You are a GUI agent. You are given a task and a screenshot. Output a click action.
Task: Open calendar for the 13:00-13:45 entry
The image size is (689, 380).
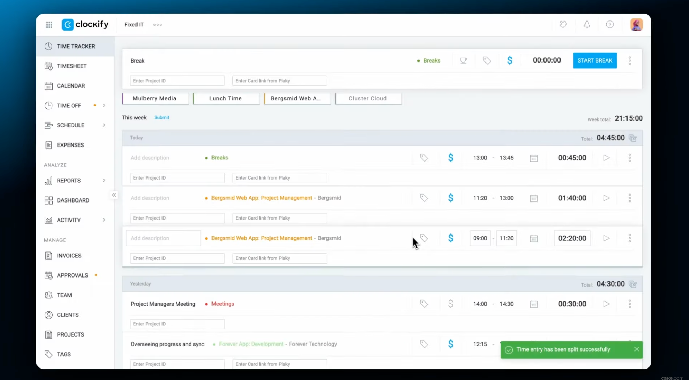534,158
